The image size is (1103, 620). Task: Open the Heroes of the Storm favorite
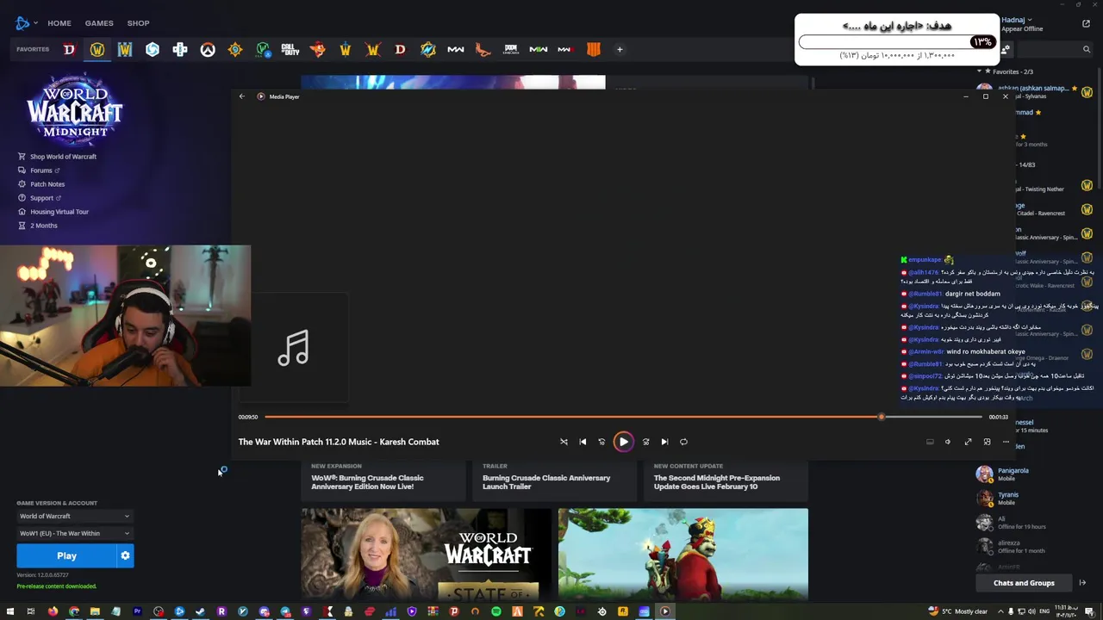click(153, 49)
